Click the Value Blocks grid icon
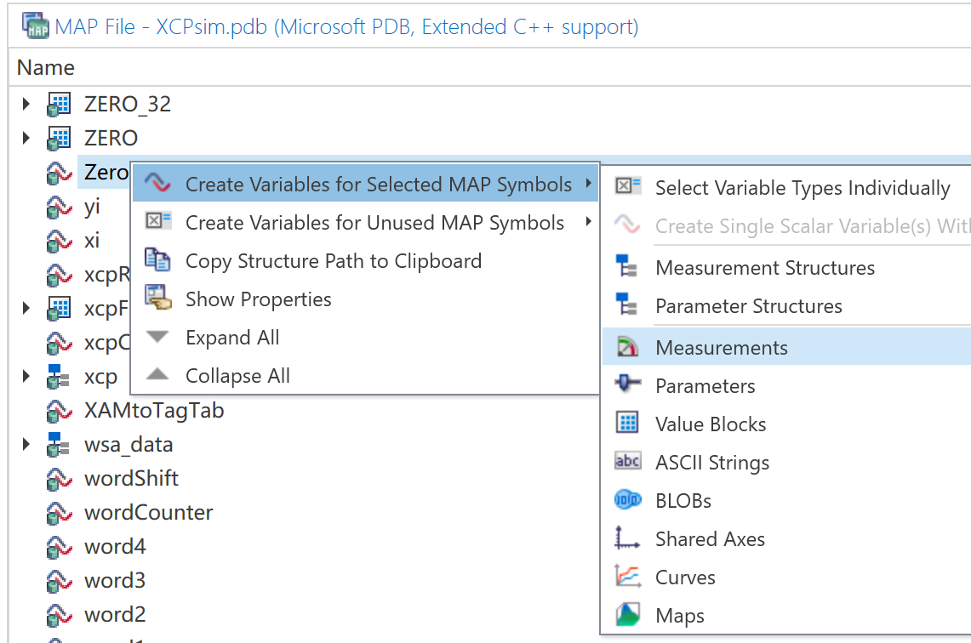This screenshot has height=643, width=971. (627, 424)
